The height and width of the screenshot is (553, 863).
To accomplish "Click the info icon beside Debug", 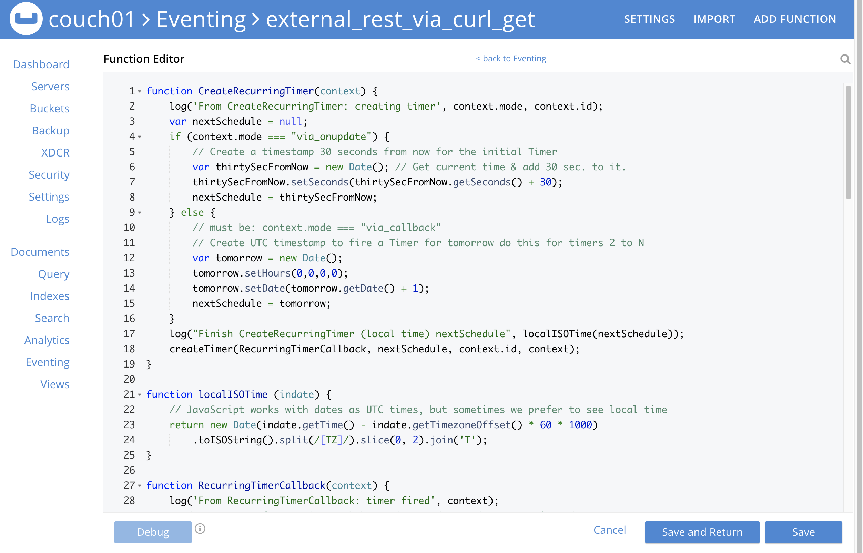I will (x=200, y=528).
